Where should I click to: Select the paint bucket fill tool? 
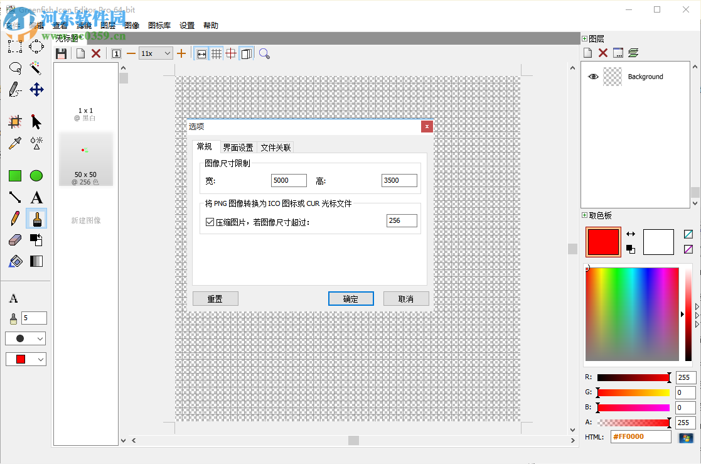(x=14, y=261)
